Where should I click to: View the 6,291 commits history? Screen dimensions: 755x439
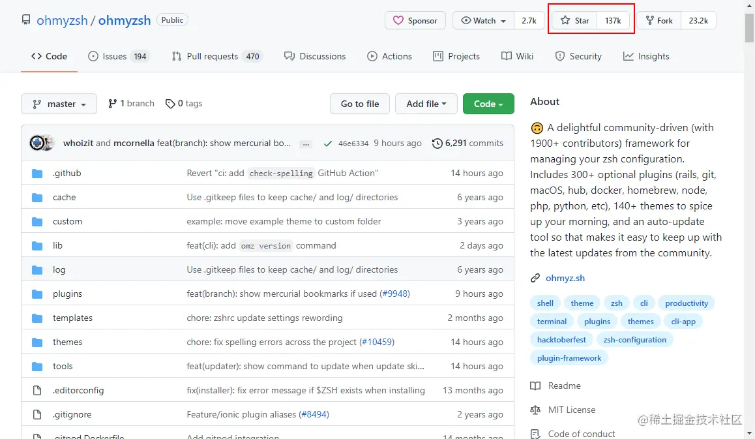coord(467,143)
